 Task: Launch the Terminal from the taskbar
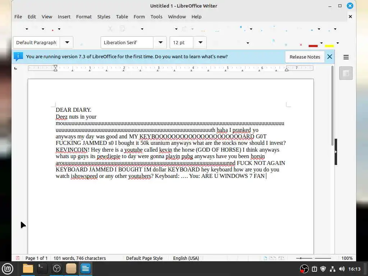[x=42, y=268]
